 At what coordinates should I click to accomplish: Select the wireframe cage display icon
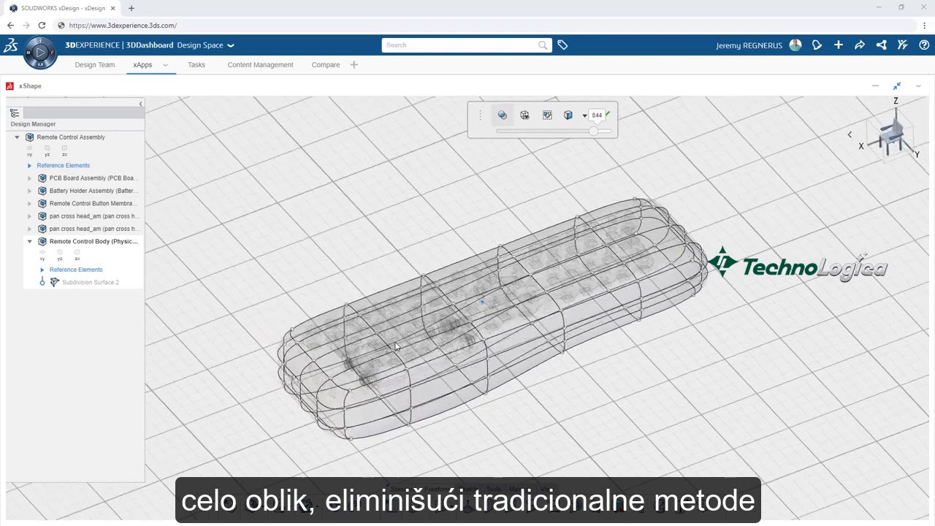tap(524, 115)
